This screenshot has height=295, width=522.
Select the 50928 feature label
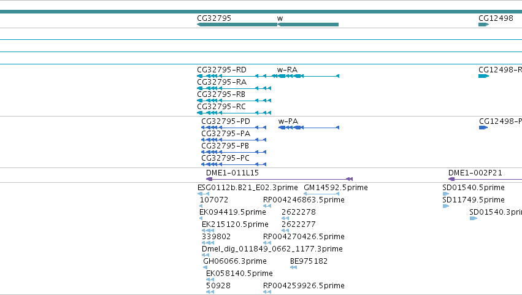[218, 286]
